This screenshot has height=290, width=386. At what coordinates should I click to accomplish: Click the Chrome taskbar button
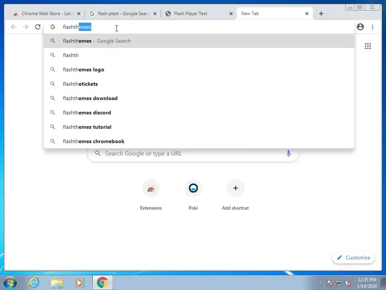coord(103,282)
